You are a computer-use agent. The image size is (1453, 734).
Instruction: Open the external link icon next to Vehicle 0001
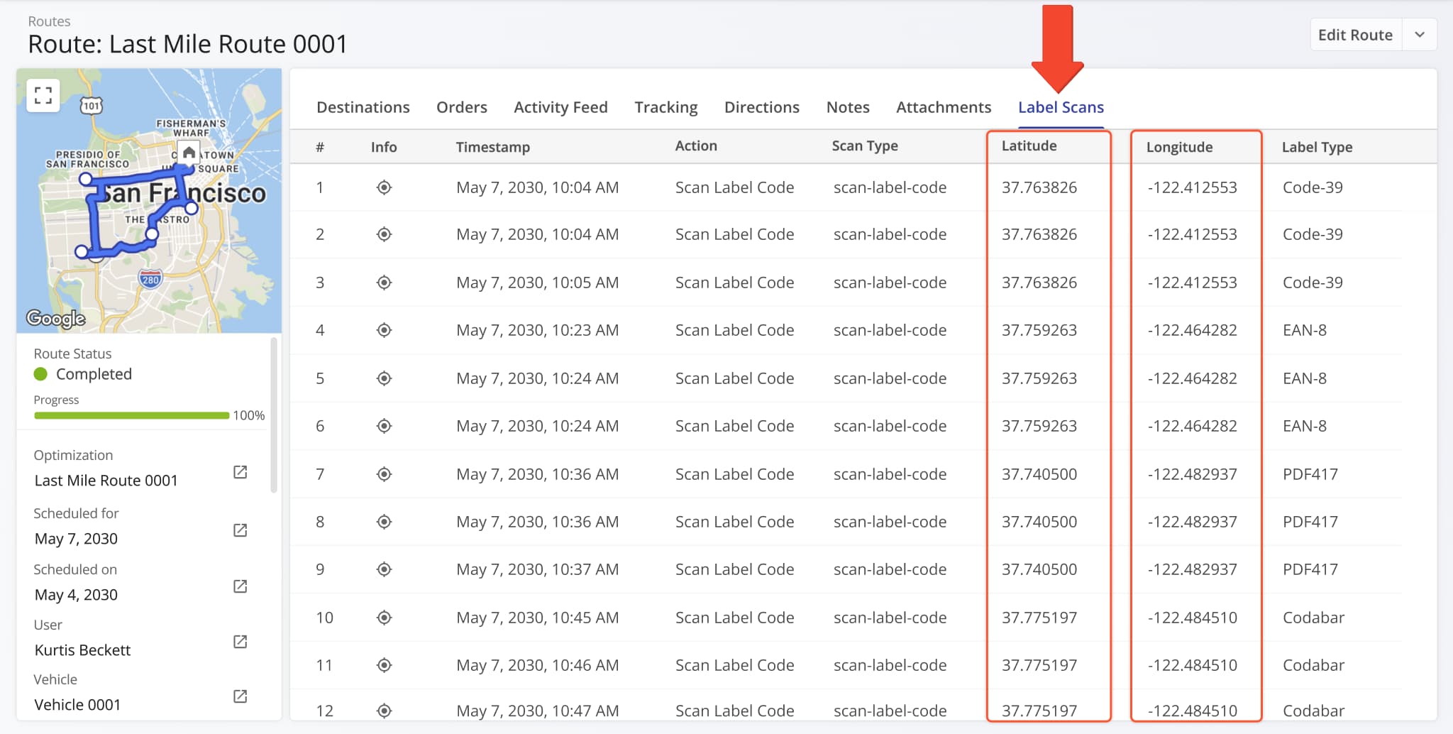click(241, 696)
